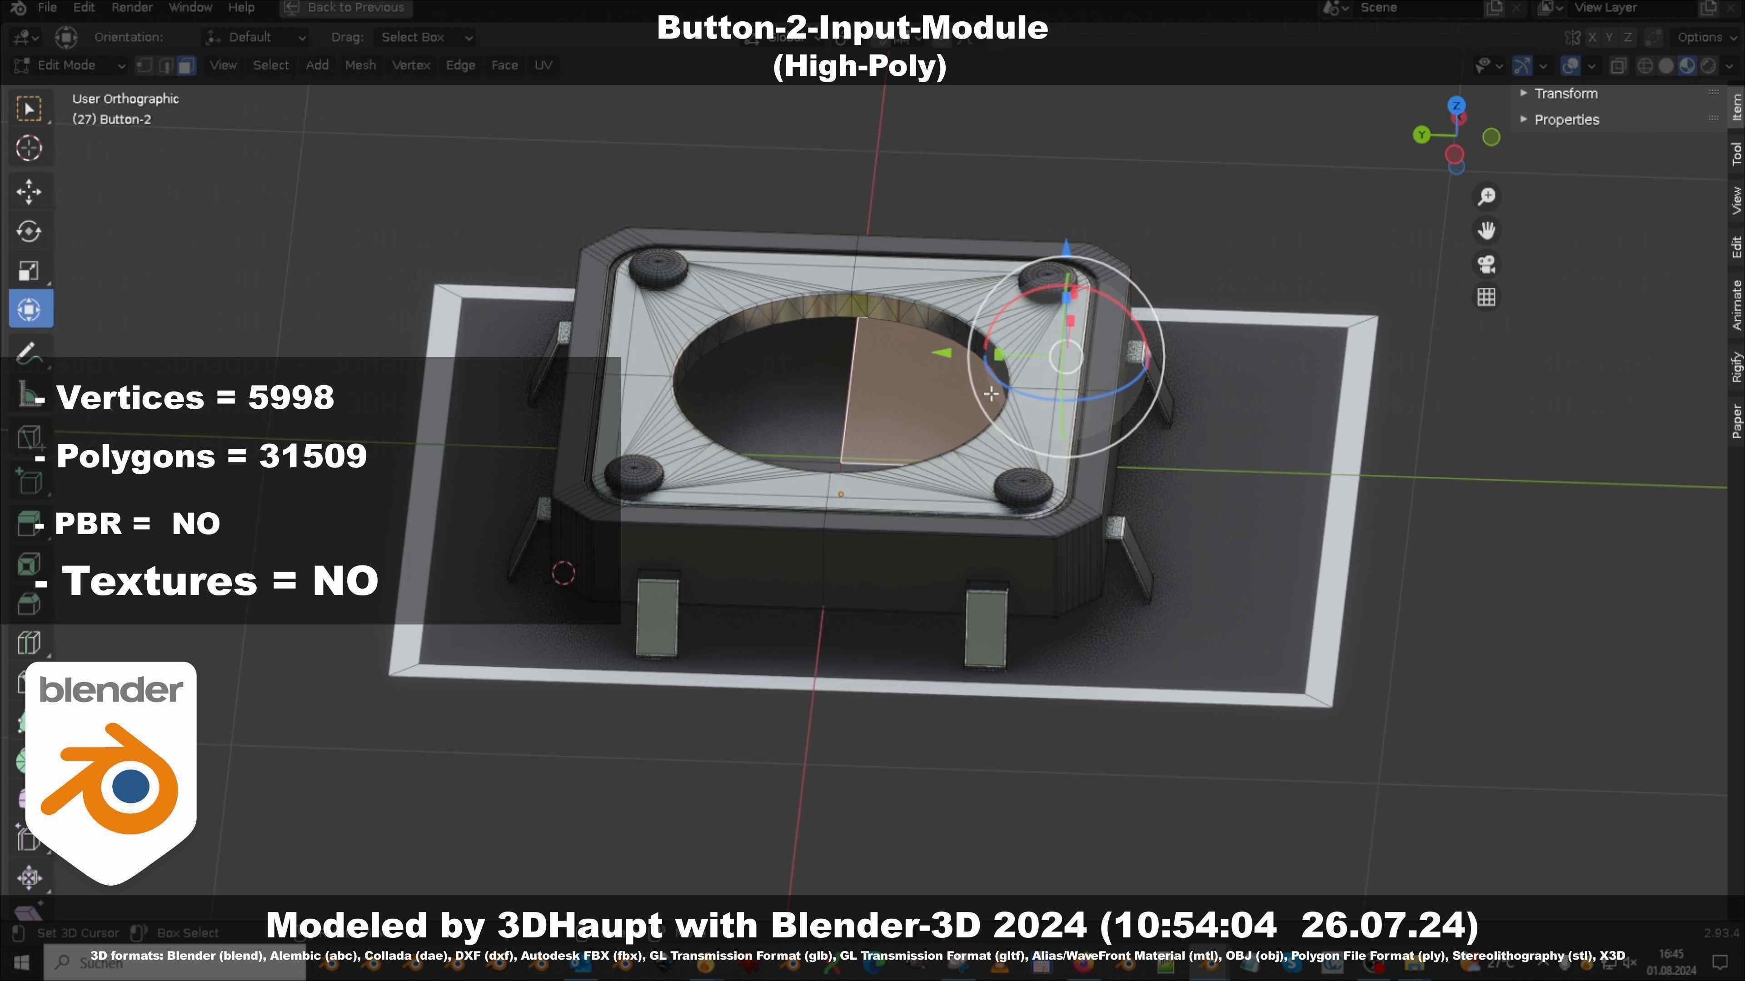The height and width of the screenshot is (981, 1745).
Task: Open the Window menu
Action: pos(190,7)
